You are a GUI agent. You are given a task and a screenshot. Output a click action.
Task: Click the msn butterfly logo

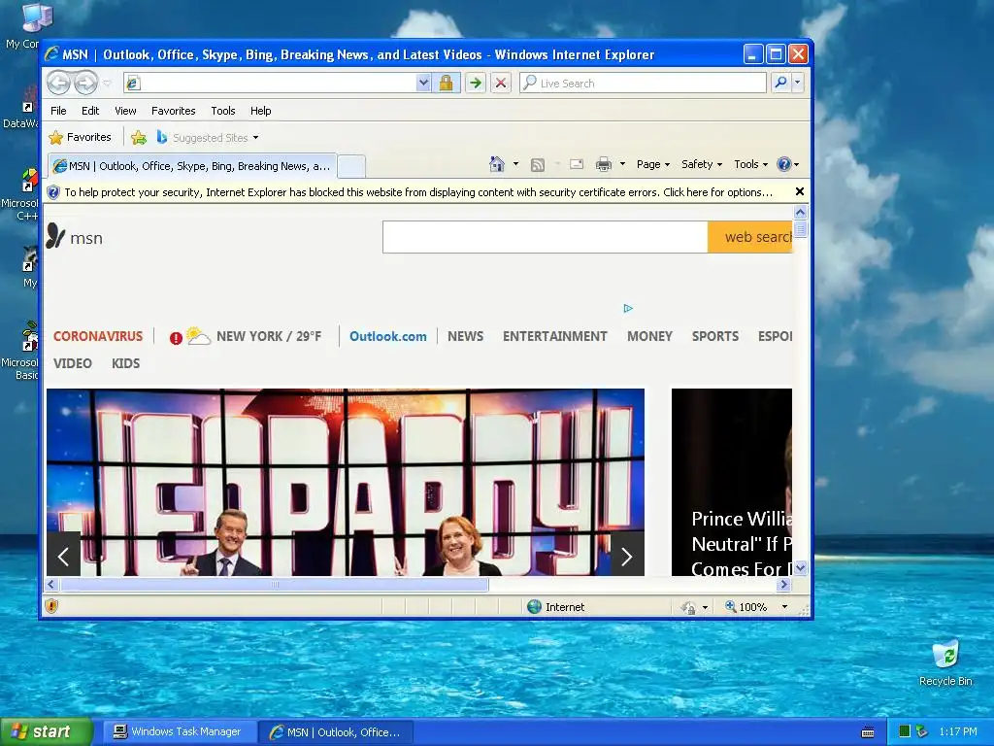[55, 236]
